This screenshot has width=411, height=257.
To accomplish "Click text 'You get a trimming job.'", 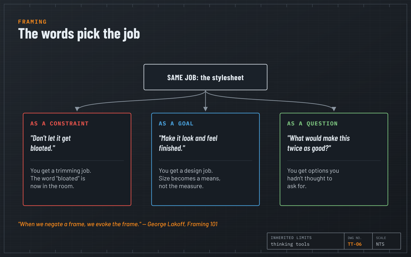I will (x=61, y=171).
